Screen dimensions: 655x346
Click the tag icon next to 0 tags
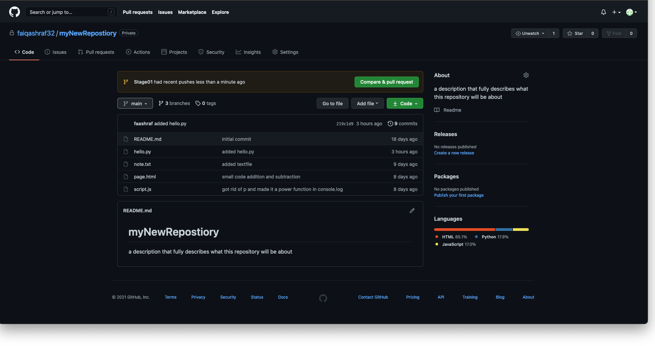198,103
